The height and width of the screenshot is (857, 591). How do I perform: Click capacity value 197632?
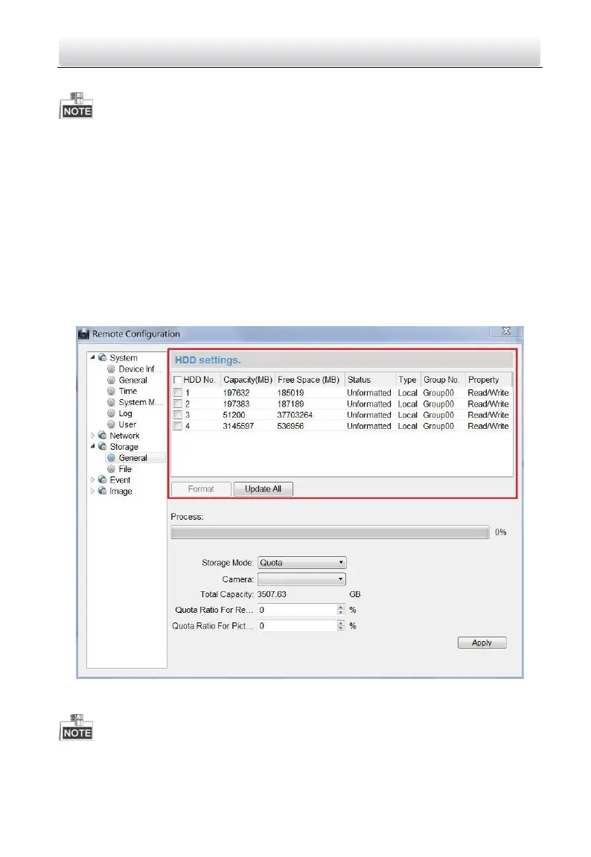coord(236,392)
